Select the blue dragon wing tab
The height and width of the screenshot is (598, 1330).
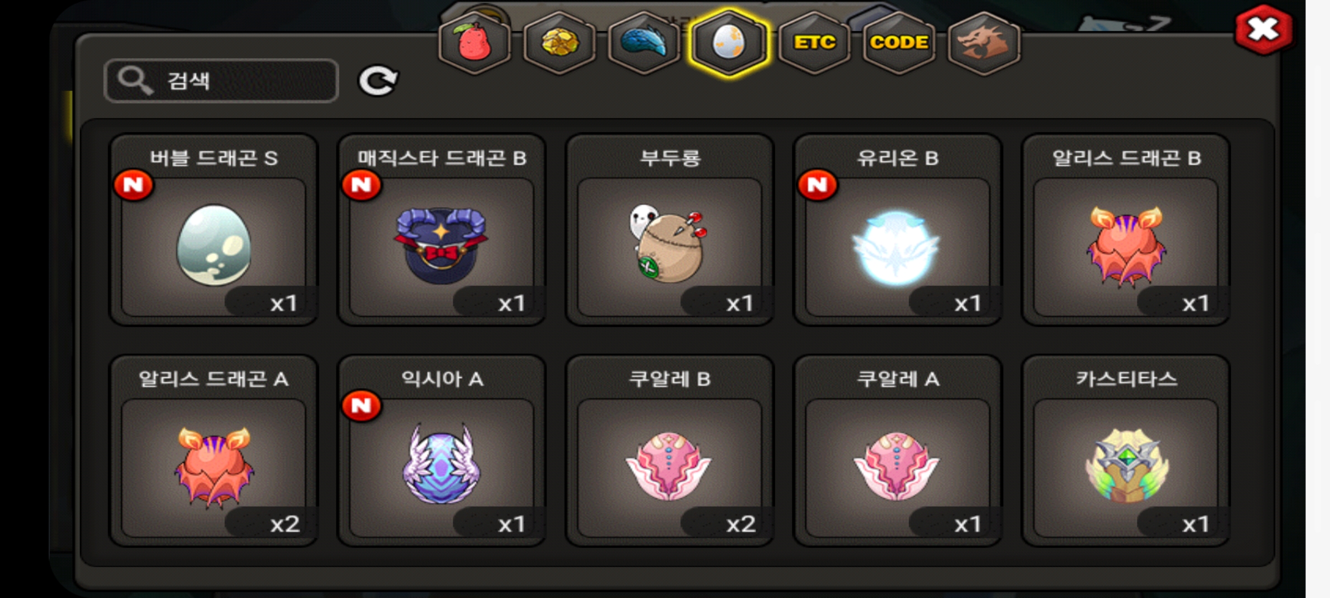point(644,43)
